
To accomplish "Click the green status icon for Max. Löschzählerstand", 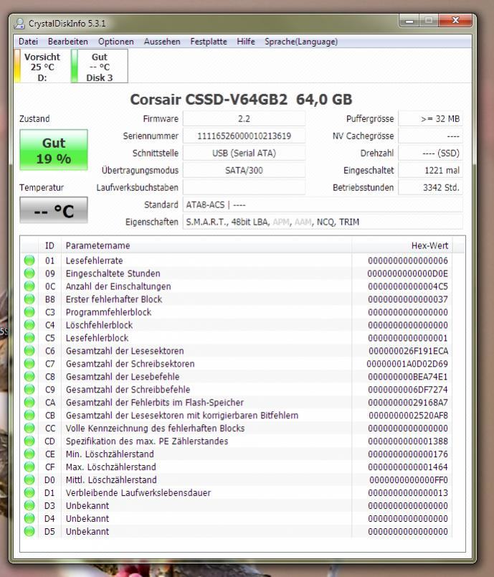I will tap(29, 466).
